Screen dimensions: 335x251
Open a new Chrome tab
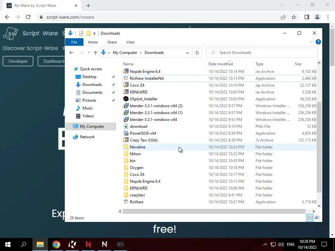tap(88, 6)
